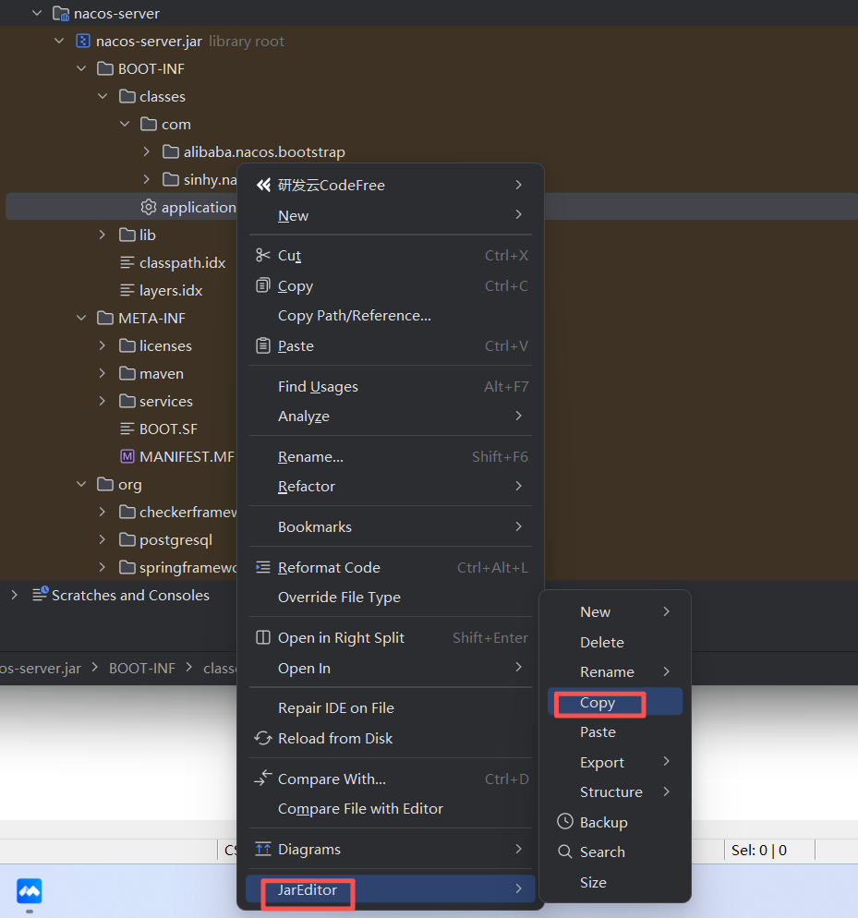Open the New submenu in context menu

click(391, 215)
